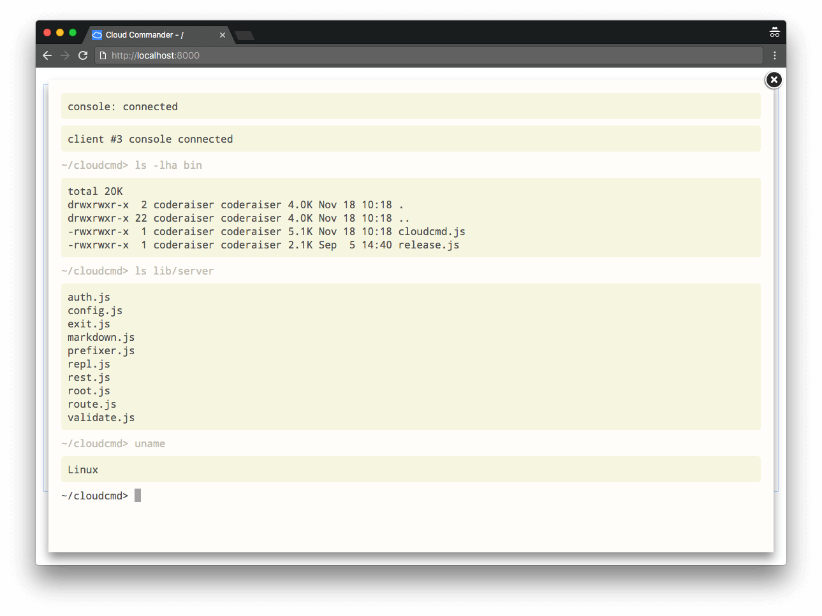Click the page info icon in address bar
This screenshot has height=616, width=822.
[x=103, y=55]
